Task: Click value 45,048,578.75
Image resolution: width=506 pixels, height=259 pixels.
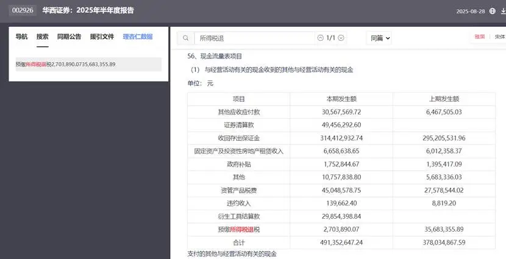Action: [341, 190]
